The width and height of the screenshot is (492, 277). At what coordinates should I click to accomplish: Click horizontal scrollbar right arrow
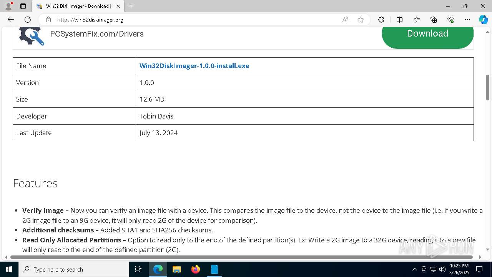[480, 257]
